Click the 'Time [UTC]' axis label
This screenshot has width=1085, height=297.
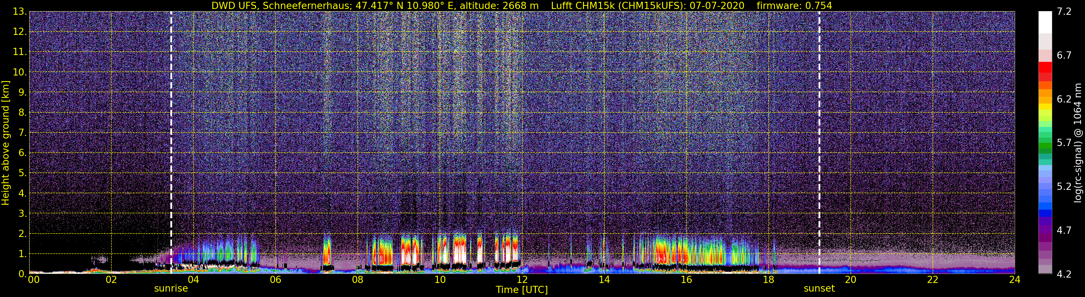522,290
